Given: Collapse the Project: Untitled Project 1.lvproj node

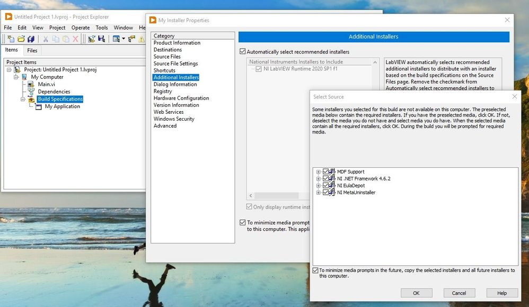Looking at the screenshot, I should pyautogui.click(x=9, y=70).
